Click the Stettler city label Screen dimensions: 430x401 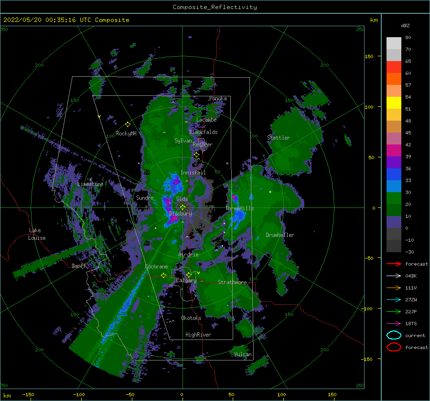[x=279, y=138]
